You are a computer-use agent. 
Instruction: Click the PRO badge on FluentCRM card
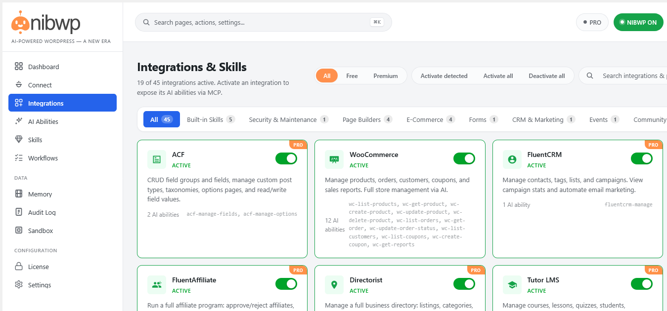654,145
